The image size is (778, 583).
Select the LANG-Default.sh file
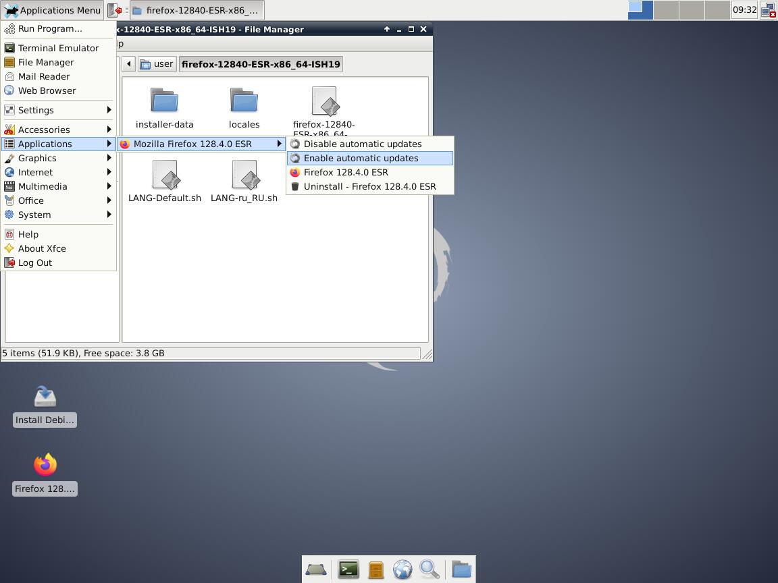tap(164, 181)
